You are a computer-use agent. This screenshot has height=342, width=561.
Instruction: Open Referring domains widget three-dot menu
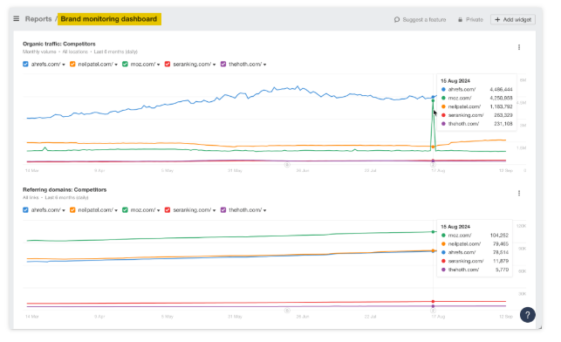(x=519, y=193)
